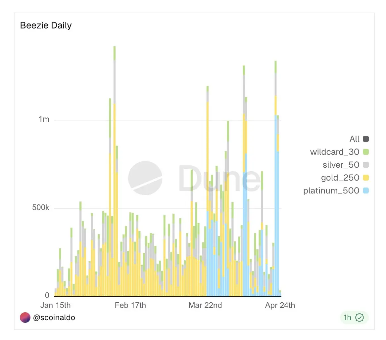Click the 1h refresh status badge
This screenshot has width=386, height=340.
tap(354, 318)
